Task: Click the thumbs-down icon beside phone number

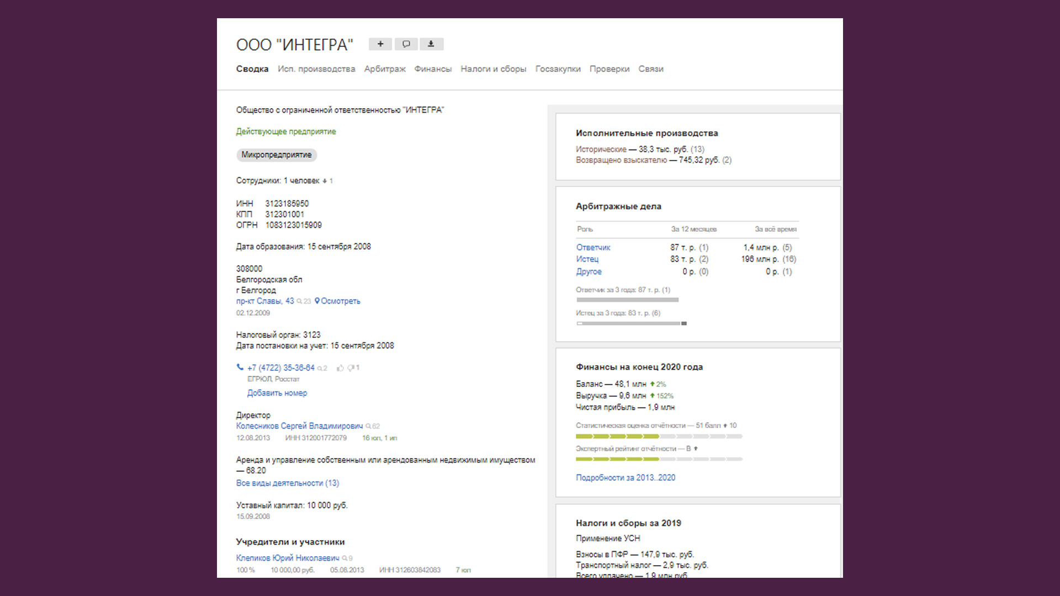Action: coord(351,368)
